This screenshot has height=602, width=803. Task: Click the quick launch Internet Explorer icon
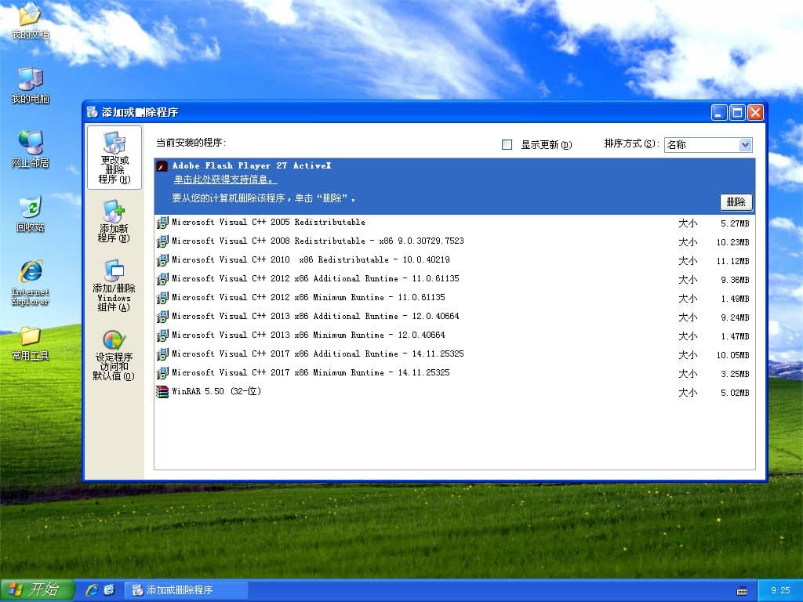tap(92, 590)
